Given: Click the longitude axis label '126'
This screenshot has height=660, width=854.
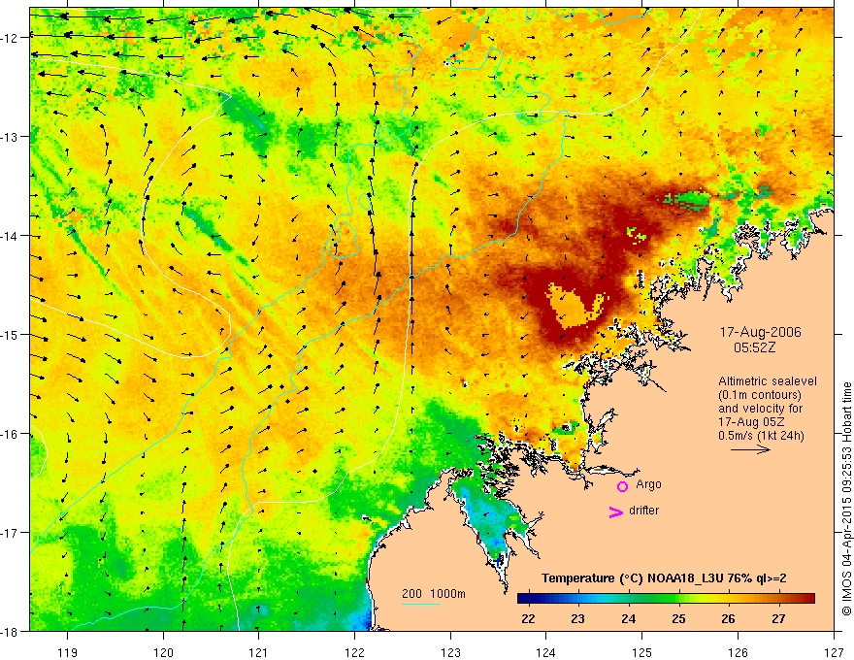Looking at the screenshot, I should [738, 652].
